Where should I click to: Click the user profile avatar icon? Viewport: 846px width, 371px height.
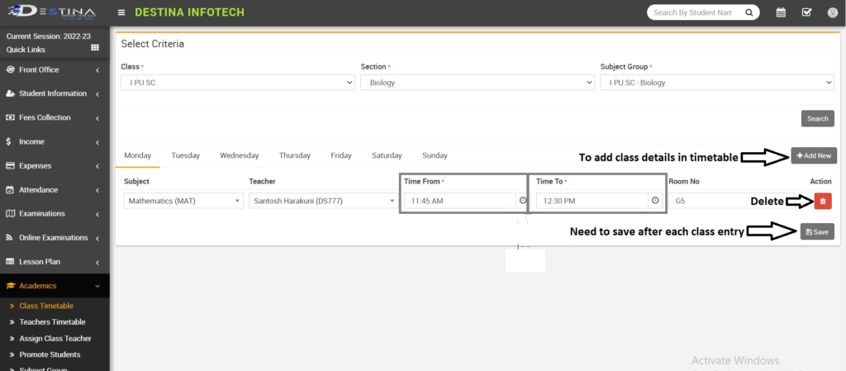(831, 12)
